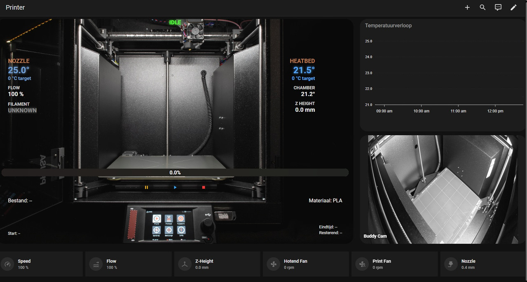Click the Bestand: -- label
This screenshot has width=527, height=282.
pos(20,201)
